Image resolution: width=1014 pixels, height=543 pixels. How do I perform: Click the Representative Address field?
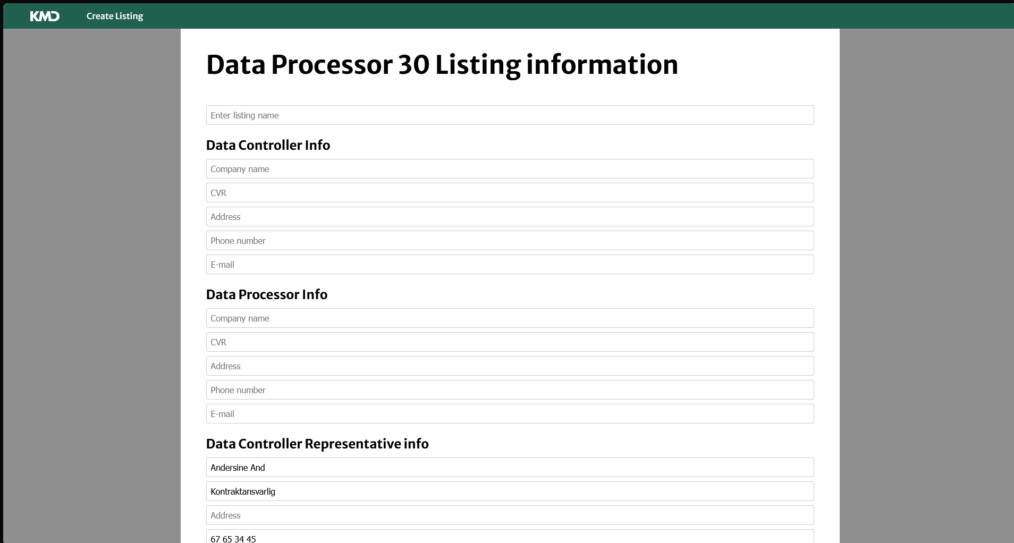[x=510, y=515]
